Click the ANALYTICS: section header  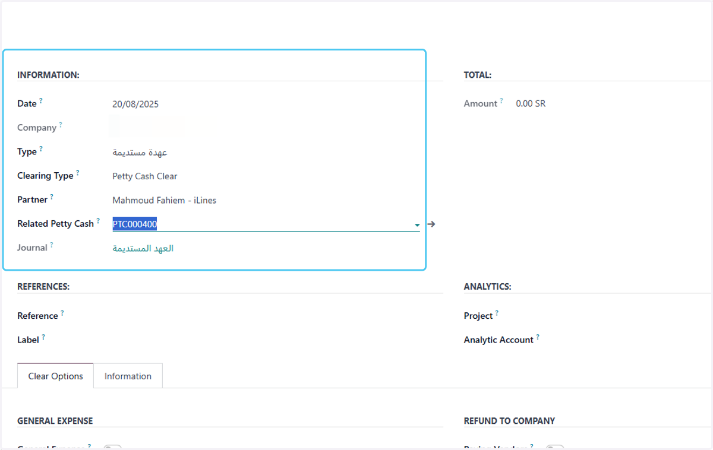(488, 286)
